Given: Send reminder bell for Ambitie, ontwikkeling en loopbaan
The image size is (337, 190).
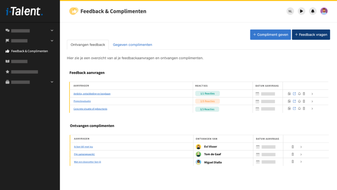Looking at the screenshot, I should 299,94.
